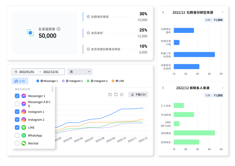Uncheck the Instagram 1 checkbox
The height and width of the screenshot is (166, 235).
17,112
